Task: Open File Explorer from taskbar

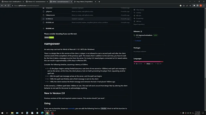Action: coord(12,113)
